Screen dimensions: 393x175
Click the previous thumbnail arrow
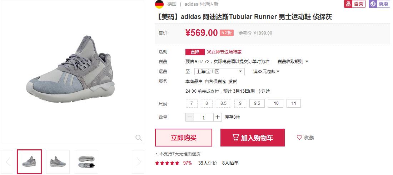pyautogui.click(x=7, y=161)
